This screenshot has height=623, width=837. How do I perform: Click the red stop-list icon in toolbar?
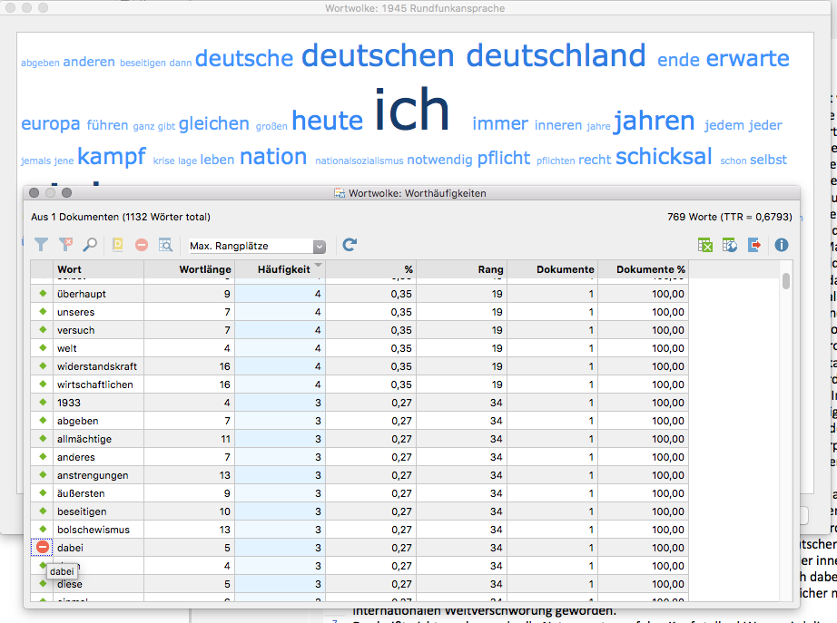click(142, 245)
